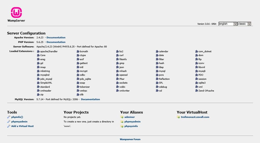Click the libxml extension name

click(x=202, y=67)
